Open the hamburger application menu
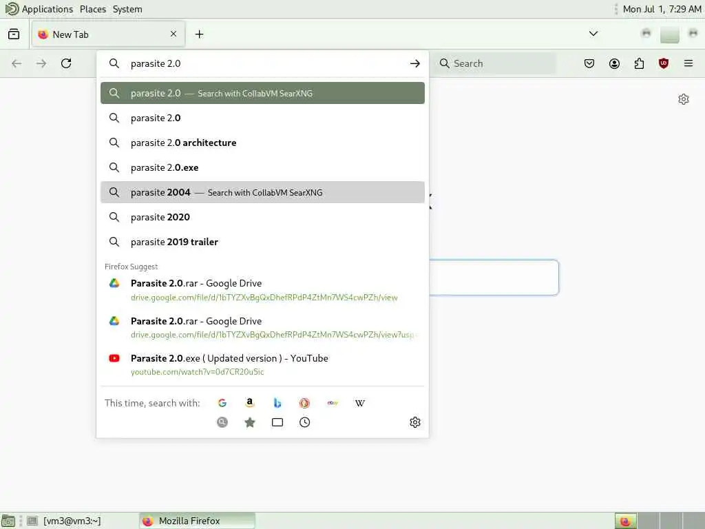Image resolution: width=705 pixels, height=529 pixels. tap(688, 63)
